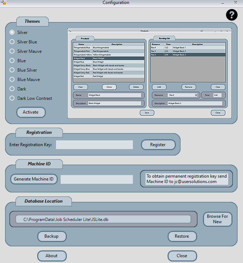This screenshot has height=263, width=243.
Task: Click the theme preview image
Action: pyautogui.click(x=149, y=73)
